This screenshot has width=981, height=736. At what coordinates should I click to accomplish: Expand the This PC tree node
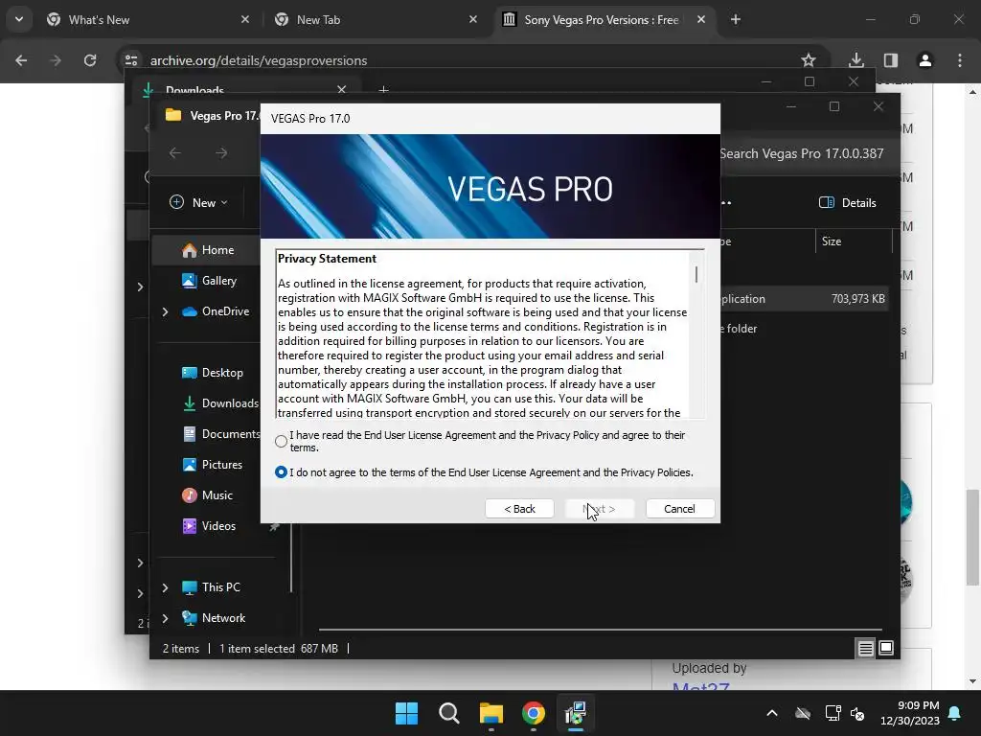click(165, 587)
